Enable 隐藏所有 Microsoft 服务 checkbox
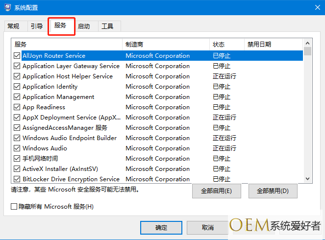This screenshot has height=240, width=325. coord(14,207)
